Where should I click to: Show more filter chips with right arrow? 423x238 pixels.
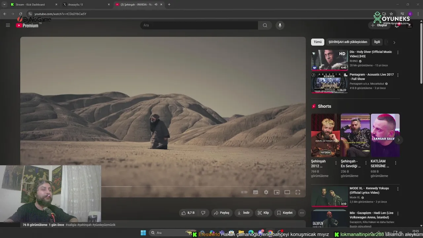[394, 42]
